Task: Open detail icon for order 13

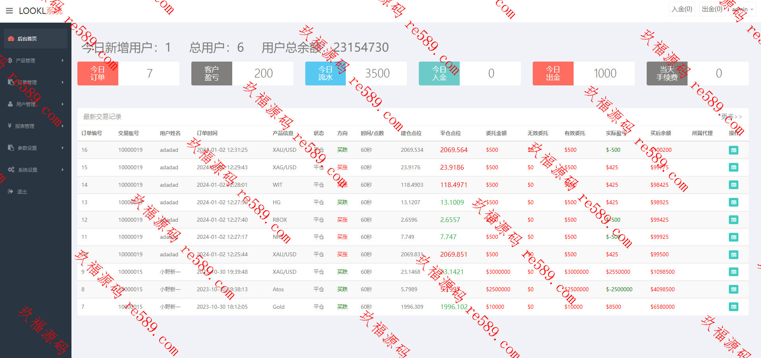Action: (x=734, y=203)
